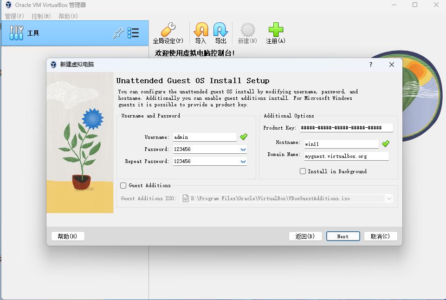Open the Tools list menu icon

133,33
